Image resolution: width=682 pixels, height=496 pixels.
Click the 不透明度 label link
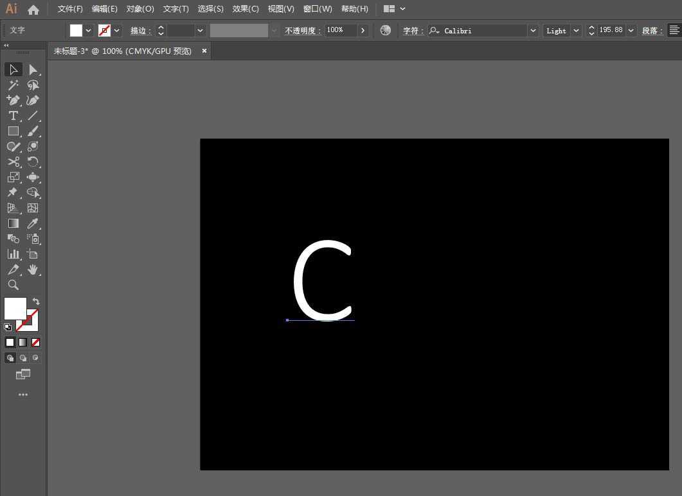(x=303, y=30)
